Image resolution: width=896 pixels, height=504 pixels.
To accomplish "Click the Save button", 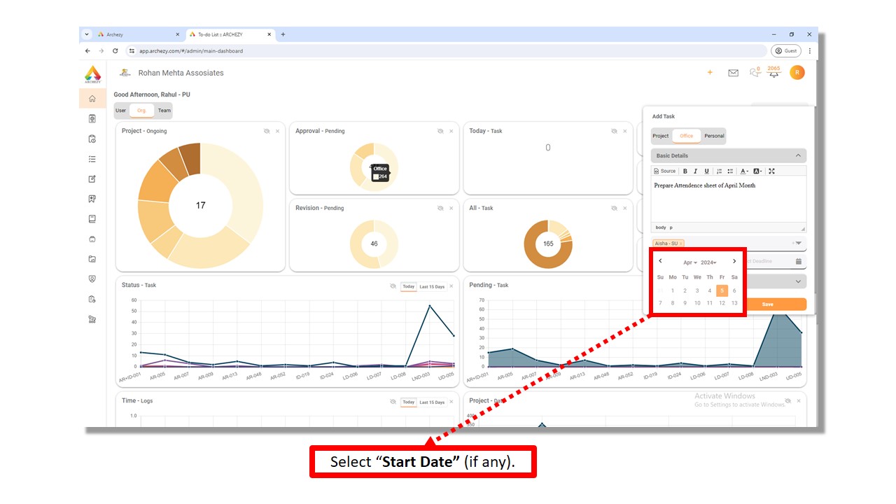I will pos(768,304).
